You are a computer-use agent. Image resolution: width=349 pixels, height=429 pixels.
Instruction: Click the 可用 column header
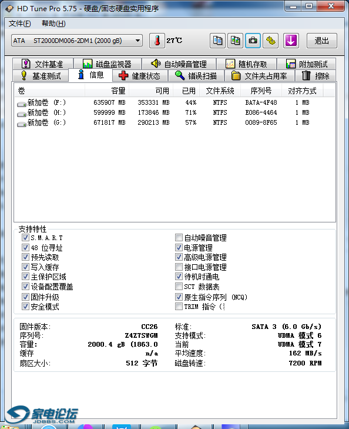[x=151, y=91]
